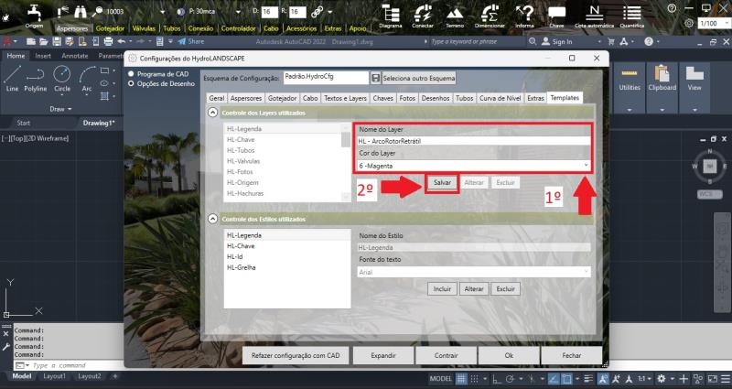The width and height of the screenshot is (732, 389).
Task: Click the Salvar button
Action: [442, 182]
